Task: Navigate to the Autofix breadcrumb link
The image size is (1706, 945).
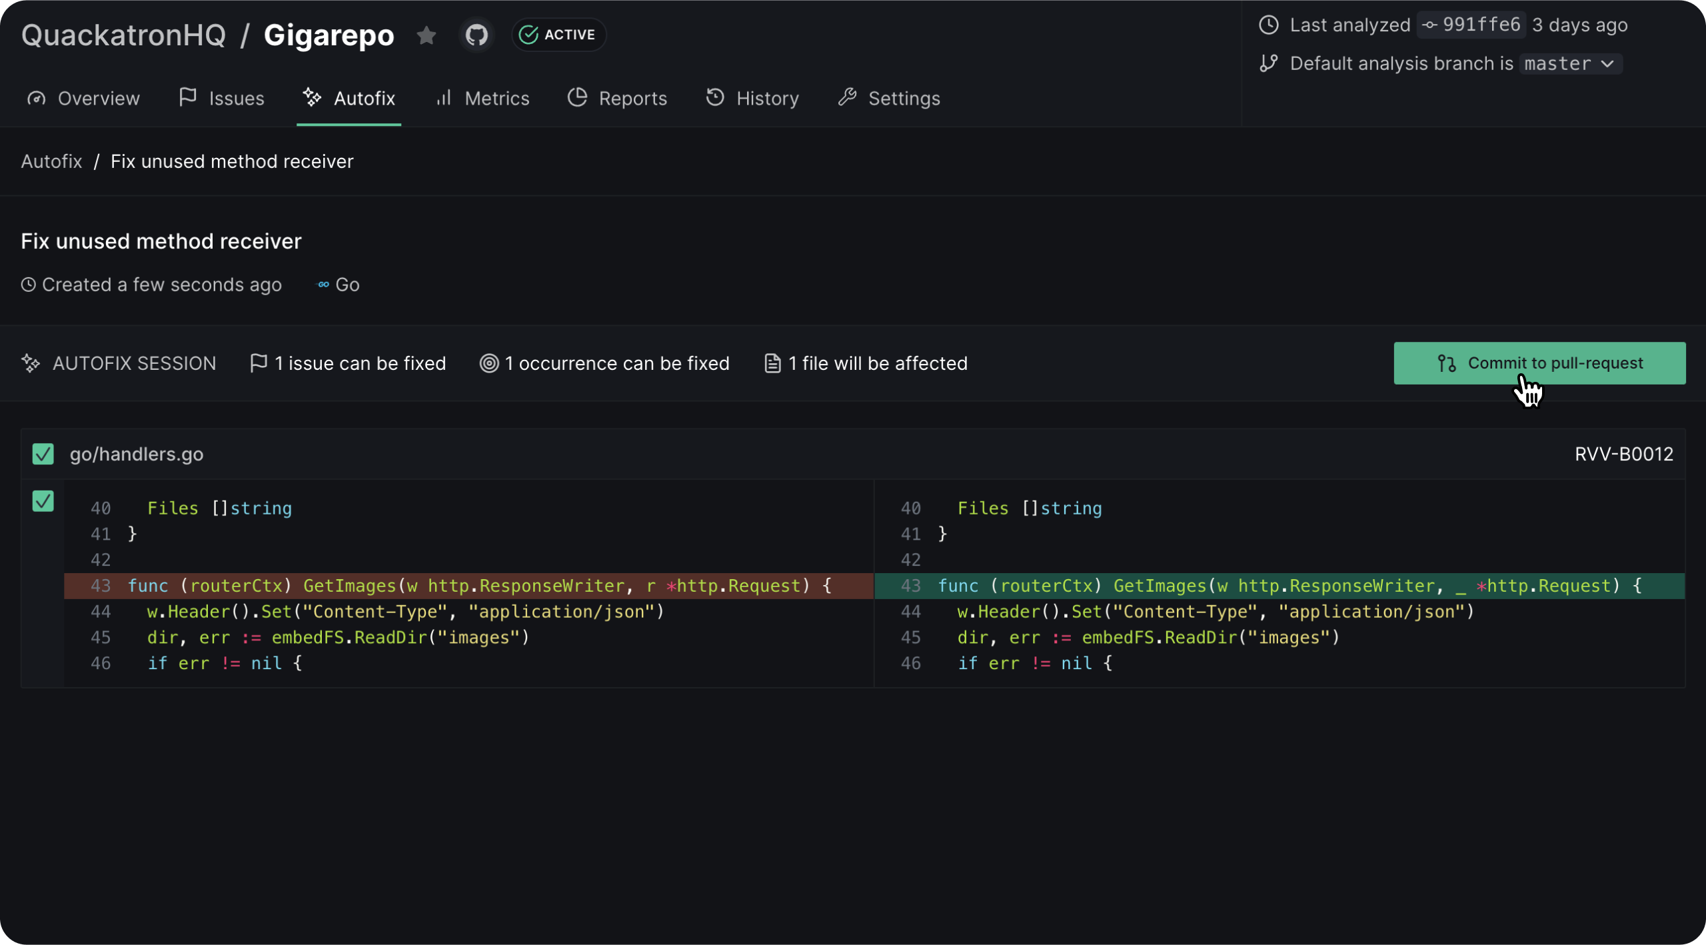Action: [x=51, y=161]
